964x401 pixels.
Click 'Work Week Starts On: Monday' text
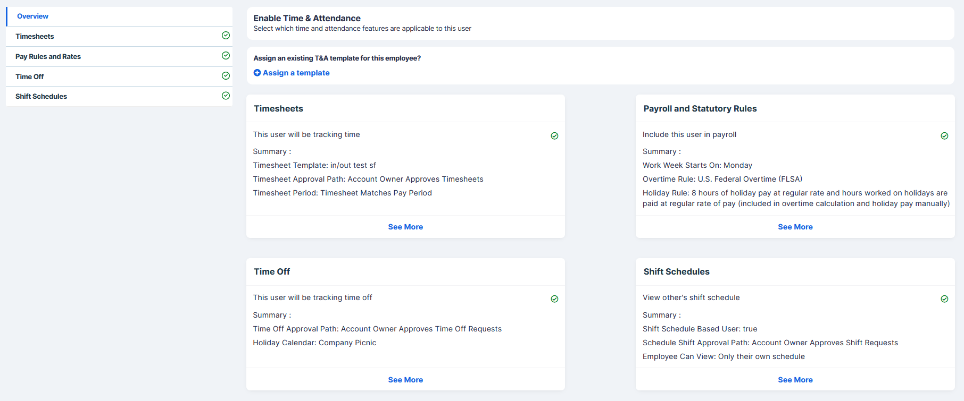(697, 165)
